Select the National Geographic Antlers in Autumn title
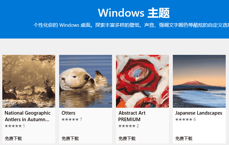This screenshot has width=229, height=145. (27, 116)
